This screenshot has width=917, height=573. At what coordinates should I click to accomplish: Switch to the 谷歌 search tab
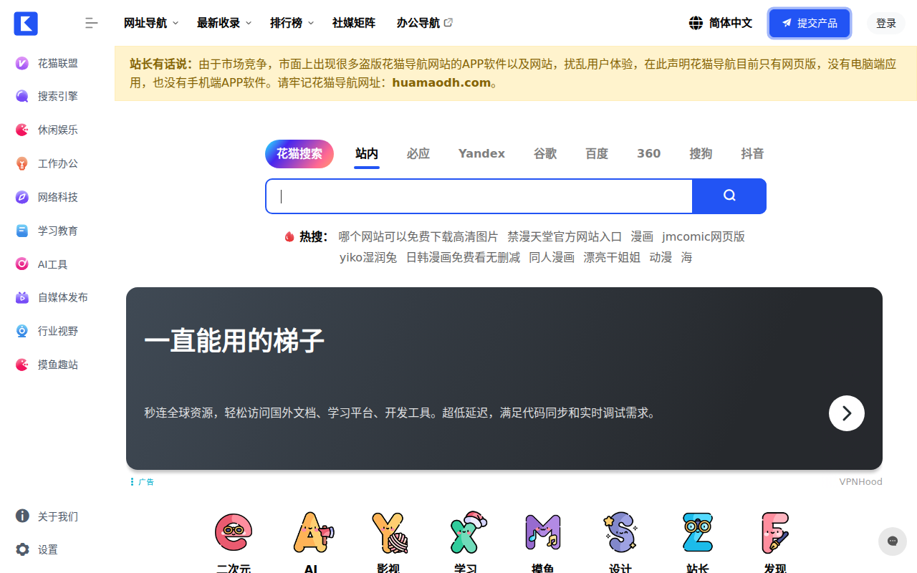(545, 153)
